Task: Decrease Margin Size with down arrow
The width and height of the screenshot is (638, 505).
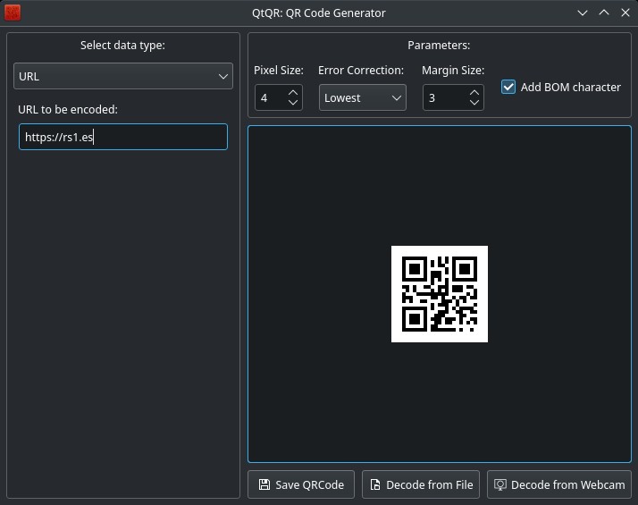Action: pyautogui.click(x=474, y=102)
